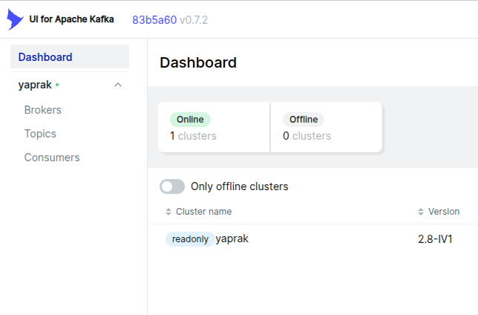Click the yaprak cluster name in table
478x315 pixels.
[x=232, y=238]
